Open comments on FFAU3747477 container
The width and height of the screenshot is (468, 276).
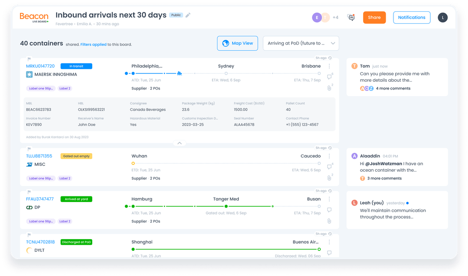pos(329,209)
